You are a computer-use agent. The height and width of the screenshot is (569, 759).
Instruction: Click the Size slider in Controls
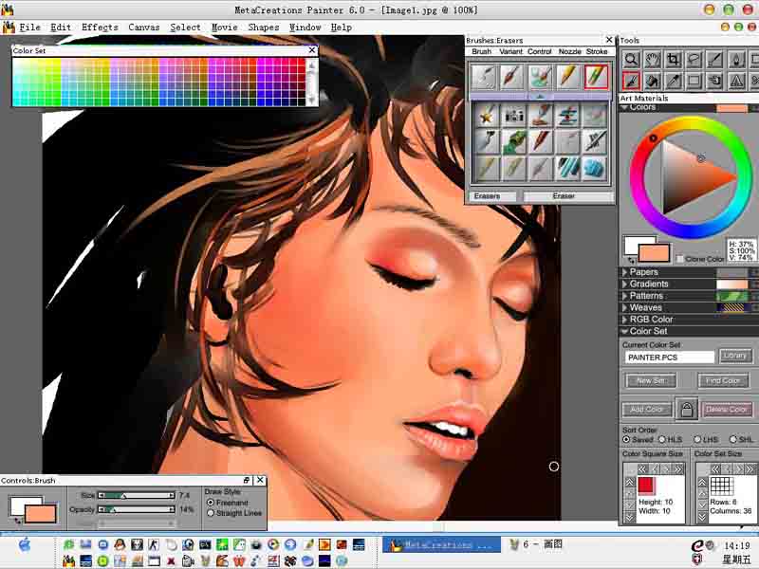[137, 495]
